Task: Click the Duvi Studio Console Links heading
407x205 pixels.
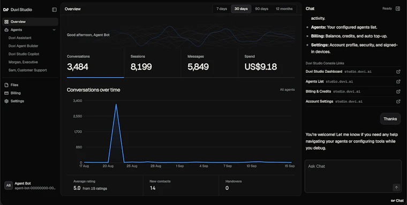Action: 325,63
